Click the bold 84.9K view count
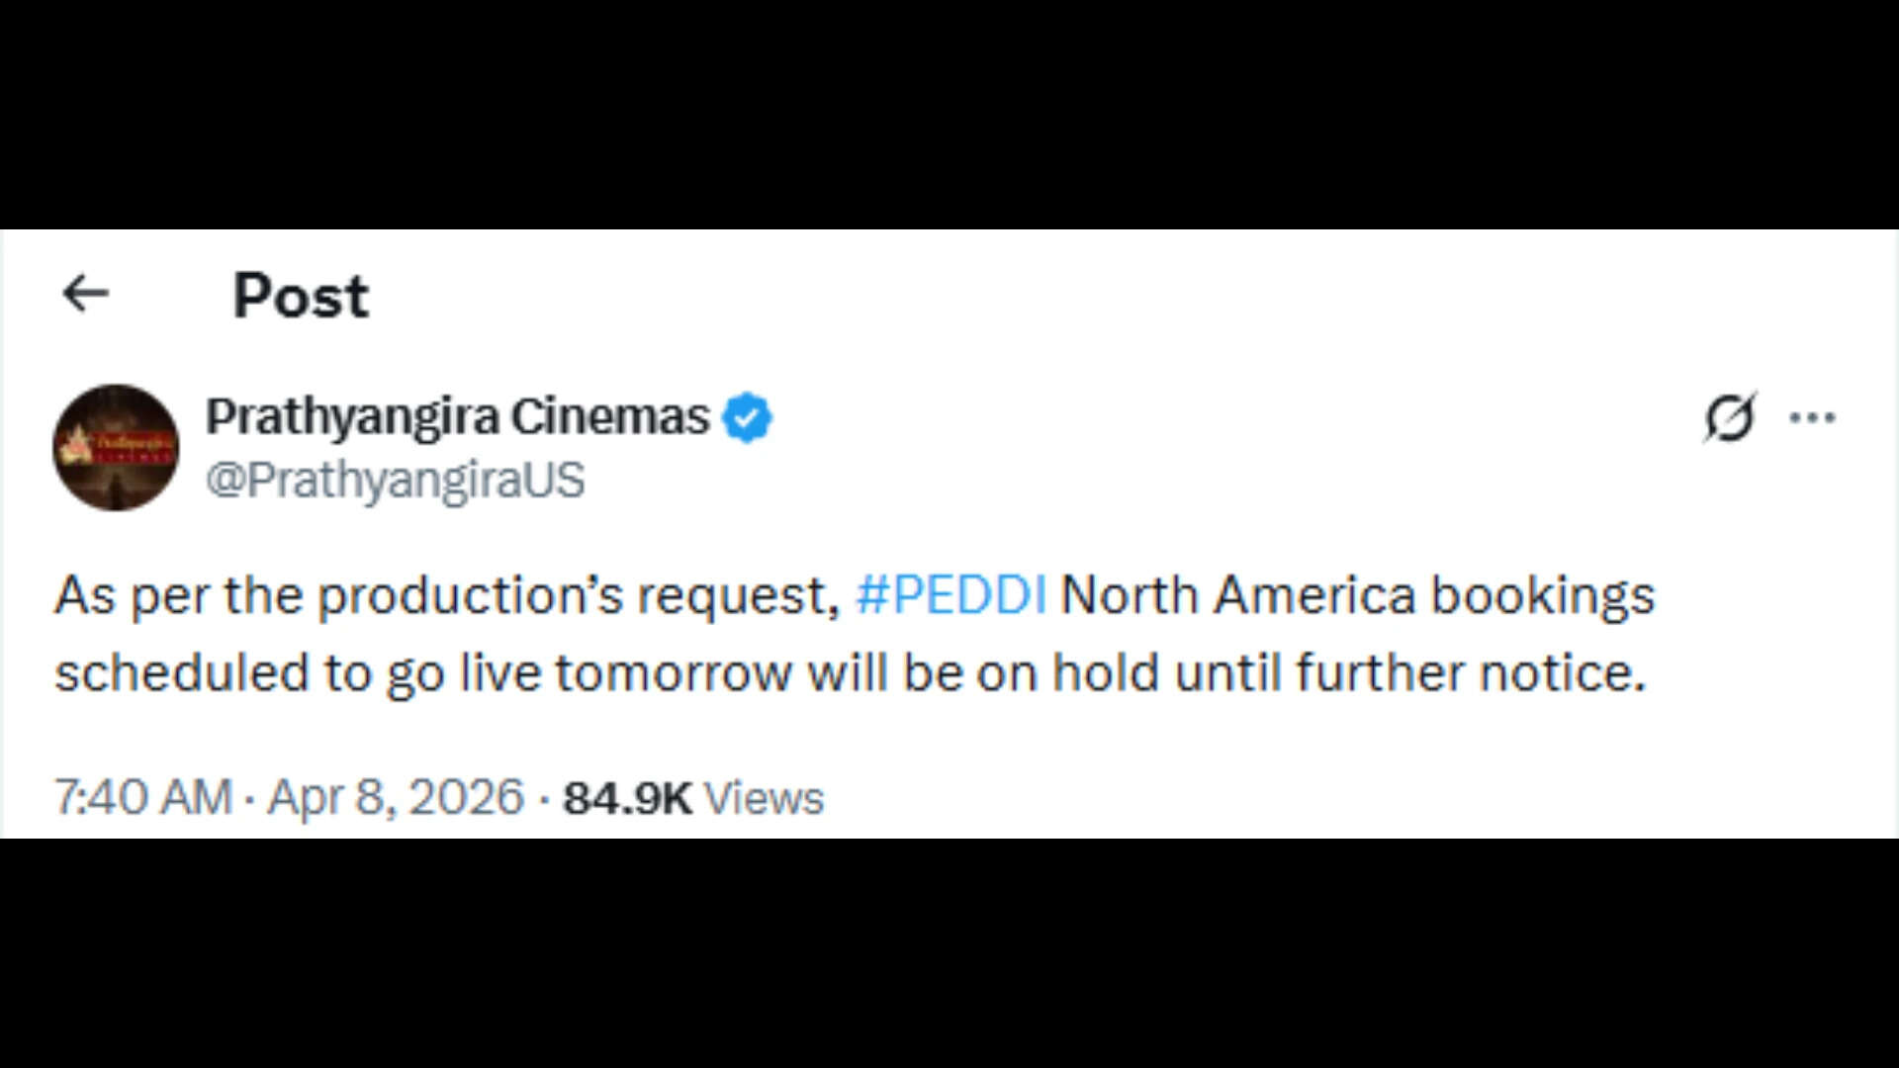 (626, 796)
